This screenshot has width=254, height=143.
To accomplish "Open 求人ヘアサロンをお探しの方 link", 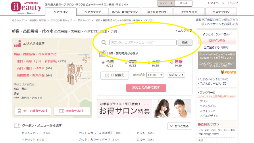I will pyautogui.click(x=219, y=24).
